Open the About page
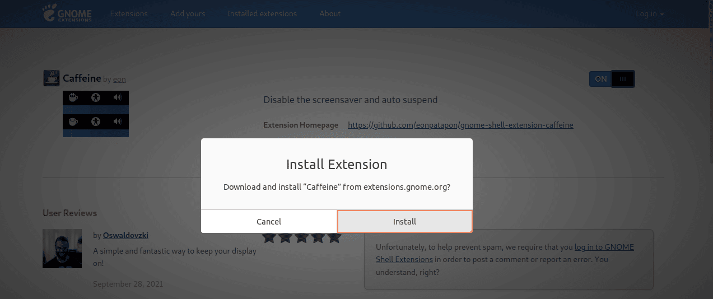The width and height of the screenshot is (713, 299). pyautogui.click(x=330, y=13)
